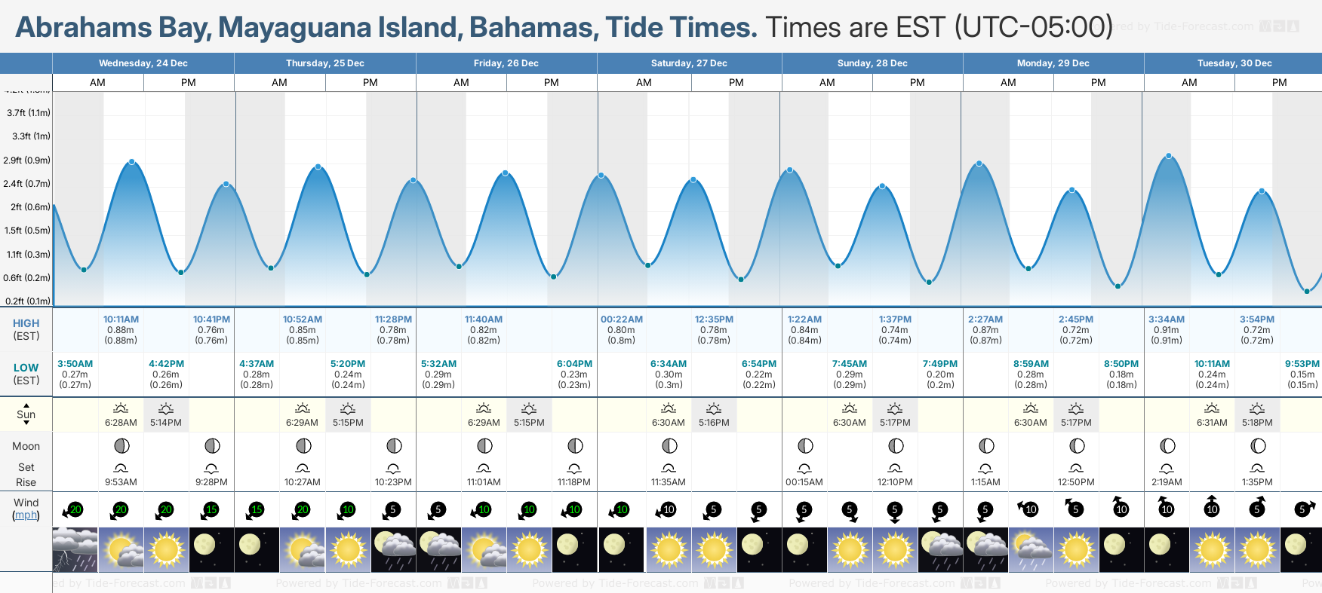Click the high tide peak marker at Tuesday 3:34AM

1169,156
